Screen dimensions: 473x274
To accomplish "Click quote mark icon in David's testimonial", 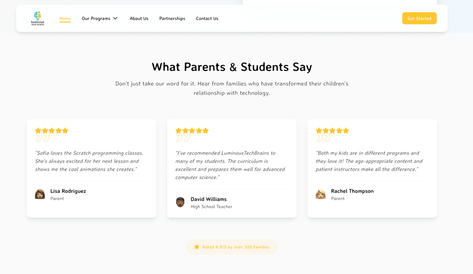I will (182, 138).
